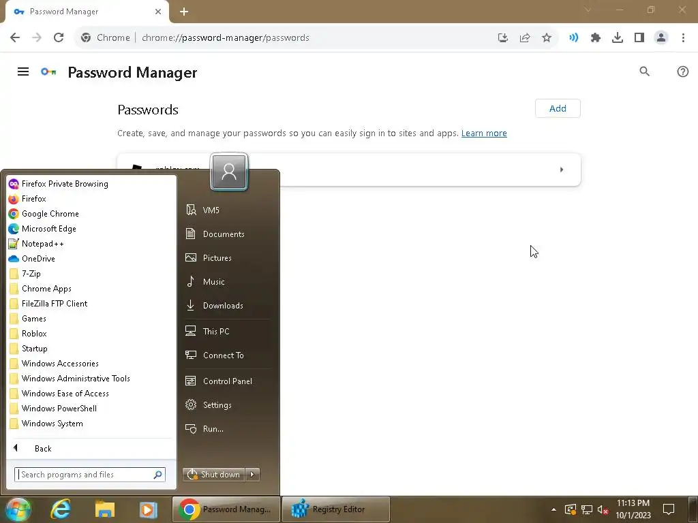Screen dimensions: 698x523
Task: Open the saved password entry arrow
Action: (x=562, y=170)
